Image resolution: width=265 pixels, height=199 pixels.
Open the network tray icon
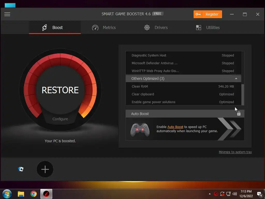229,194
